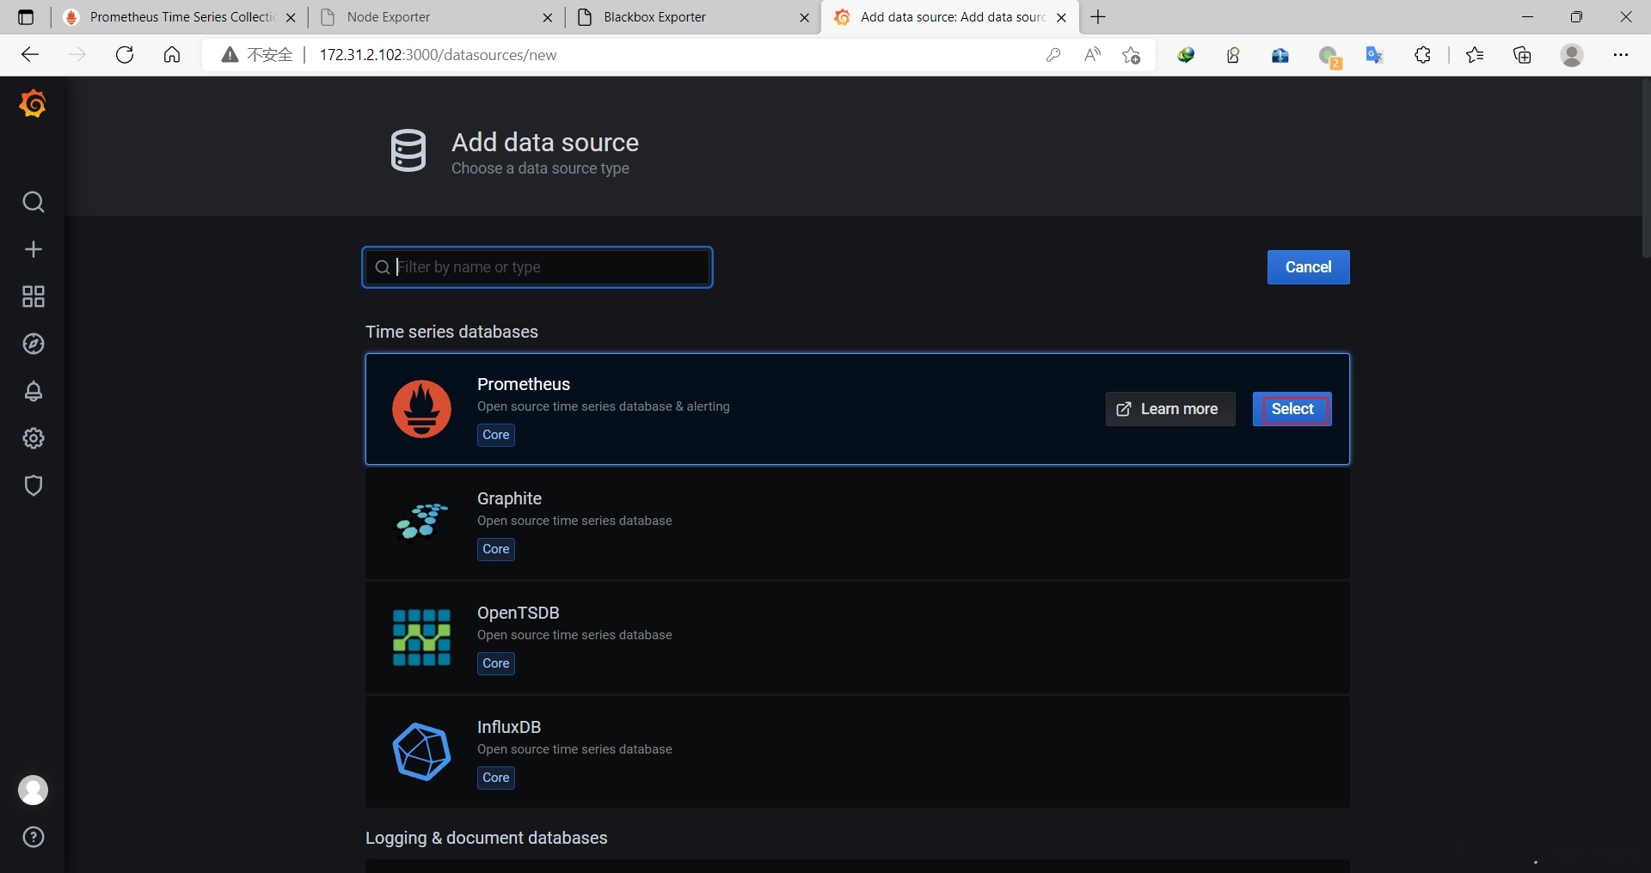The width and height of the screenshot is (1651, 873).
Task: Open the Explore compass icon in sidebar
Action: (x=34, y=344)
